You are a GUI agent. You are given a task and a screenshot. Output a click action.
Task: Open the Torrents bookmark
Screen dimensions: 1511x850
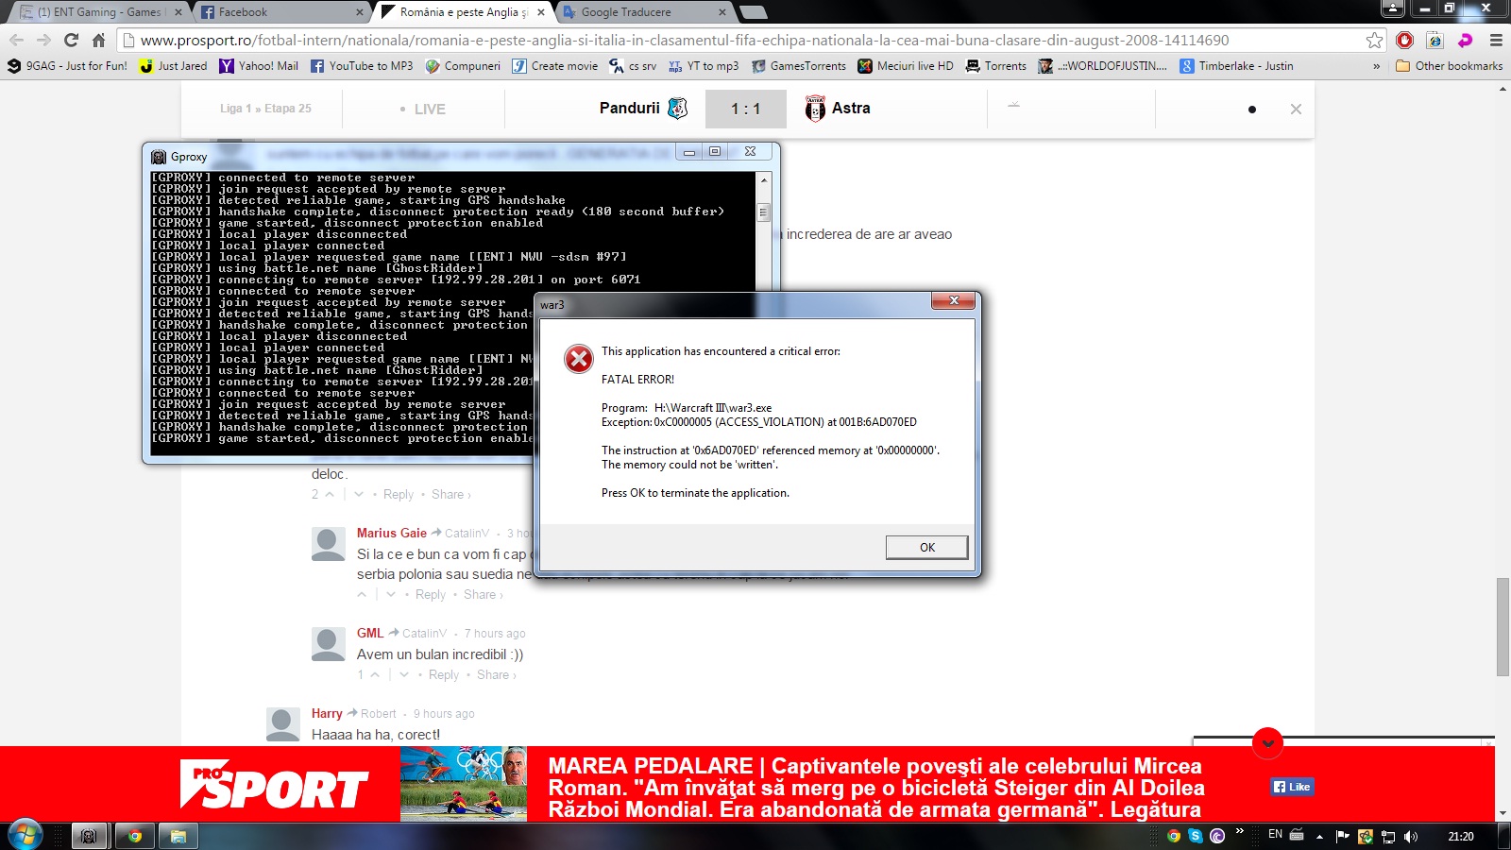click(x=996, y=66)
